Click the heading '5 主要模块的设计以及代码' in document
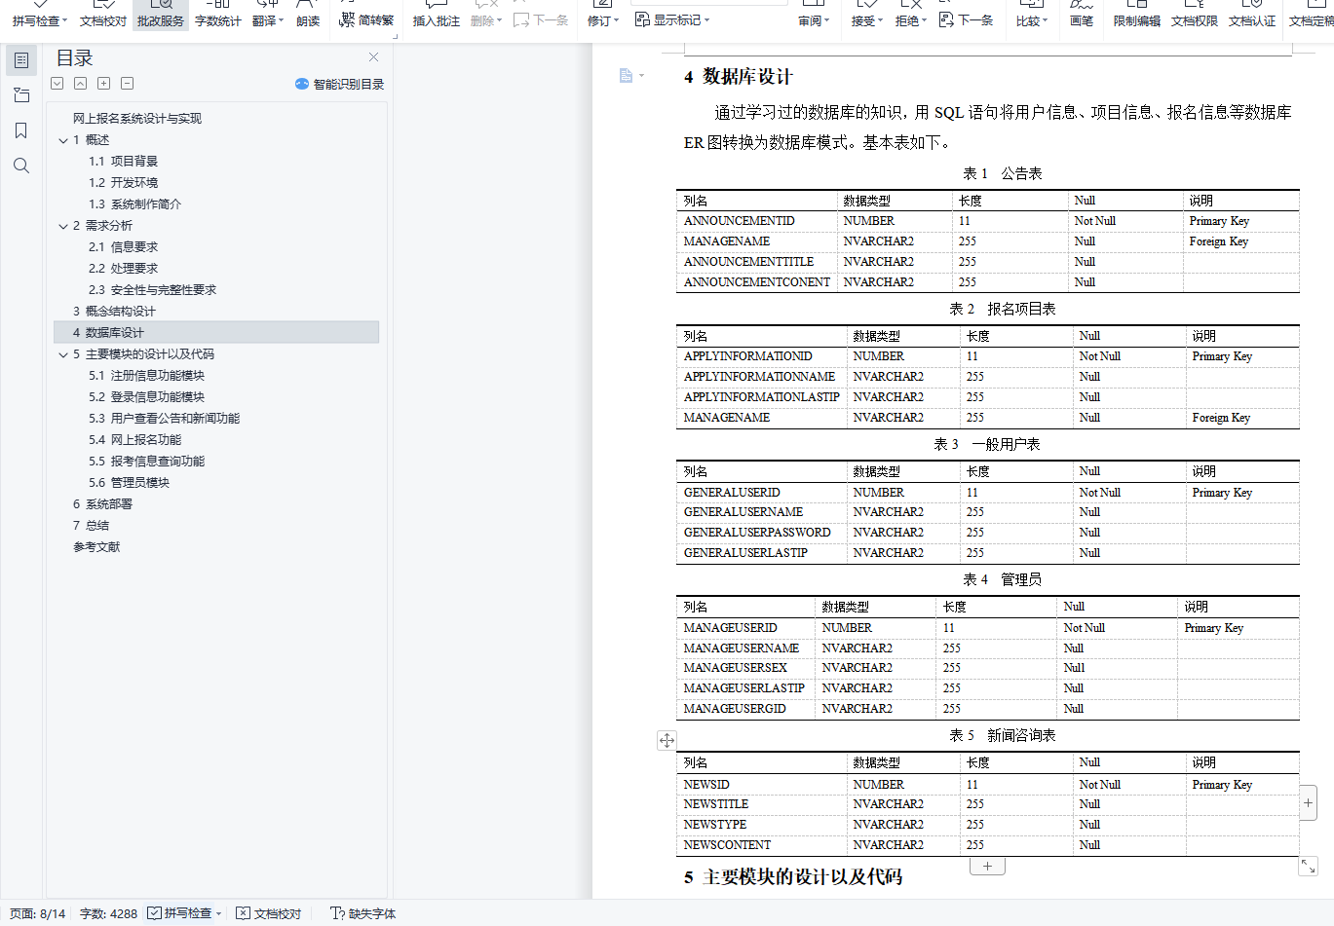 point(793,877)
